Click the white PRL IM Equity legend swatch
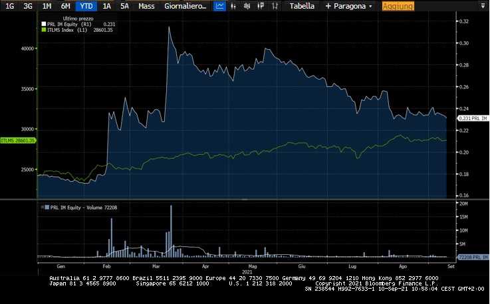The width and height of the screenshot is (490, 304). pos(44,24)
